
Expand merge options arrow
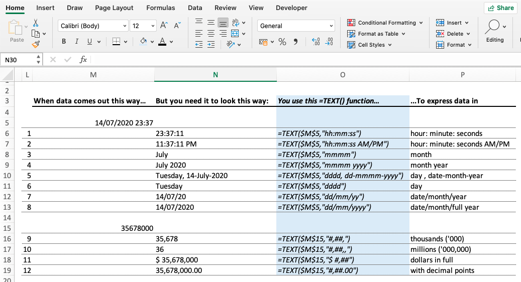tap(244, 34)
